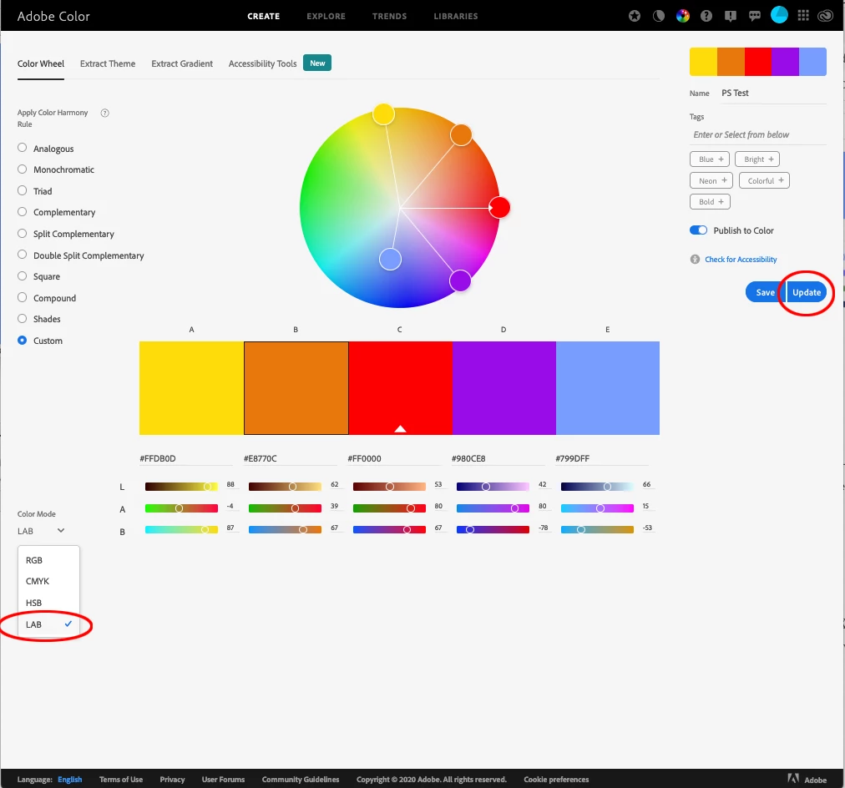The width and height of the screenshot is (845, 788).
Task: Toggle dark mode moon icon
Action: (659, 16)
